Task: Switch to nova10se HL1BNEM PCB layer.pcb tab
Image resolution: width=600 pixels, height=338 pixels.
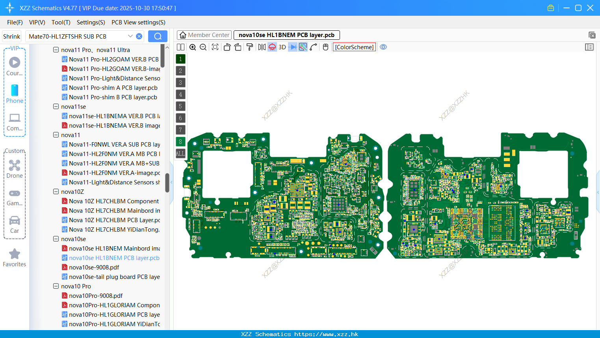Action: coord(286,35)
